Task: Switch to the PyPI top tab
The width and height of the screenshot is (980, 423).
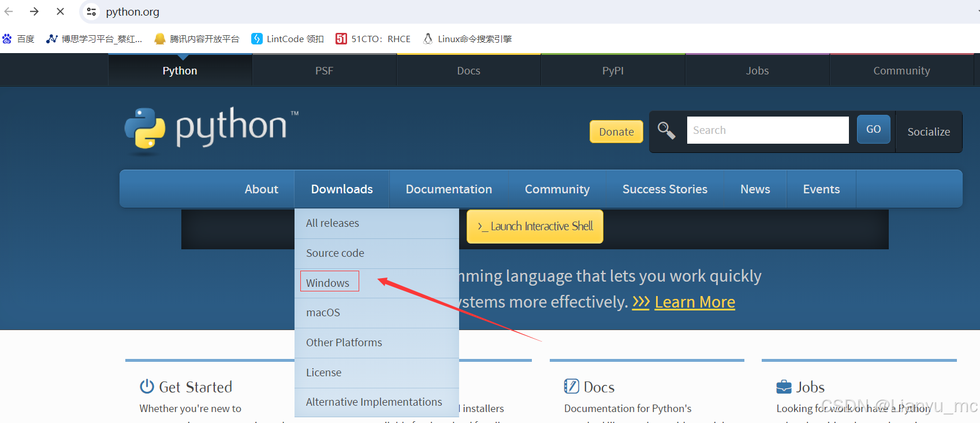Action: (x=613, y=70)
